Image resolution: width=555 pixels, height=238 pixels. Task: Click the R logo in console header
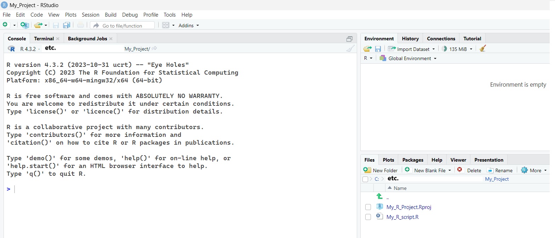11,49
